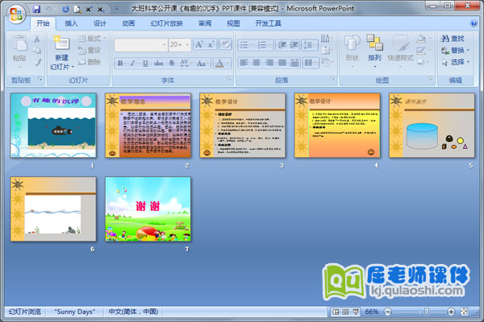This screenshot has height=322, width=484.
Task: Expand the Clipboard (剪贴板) group launcher
Action: 50,80
